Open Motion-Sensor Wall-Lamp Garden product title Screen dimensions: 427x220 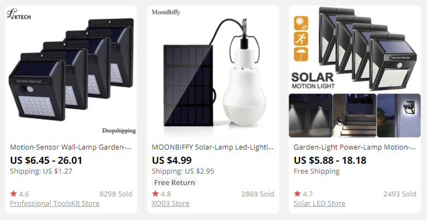tap(71, 147)
